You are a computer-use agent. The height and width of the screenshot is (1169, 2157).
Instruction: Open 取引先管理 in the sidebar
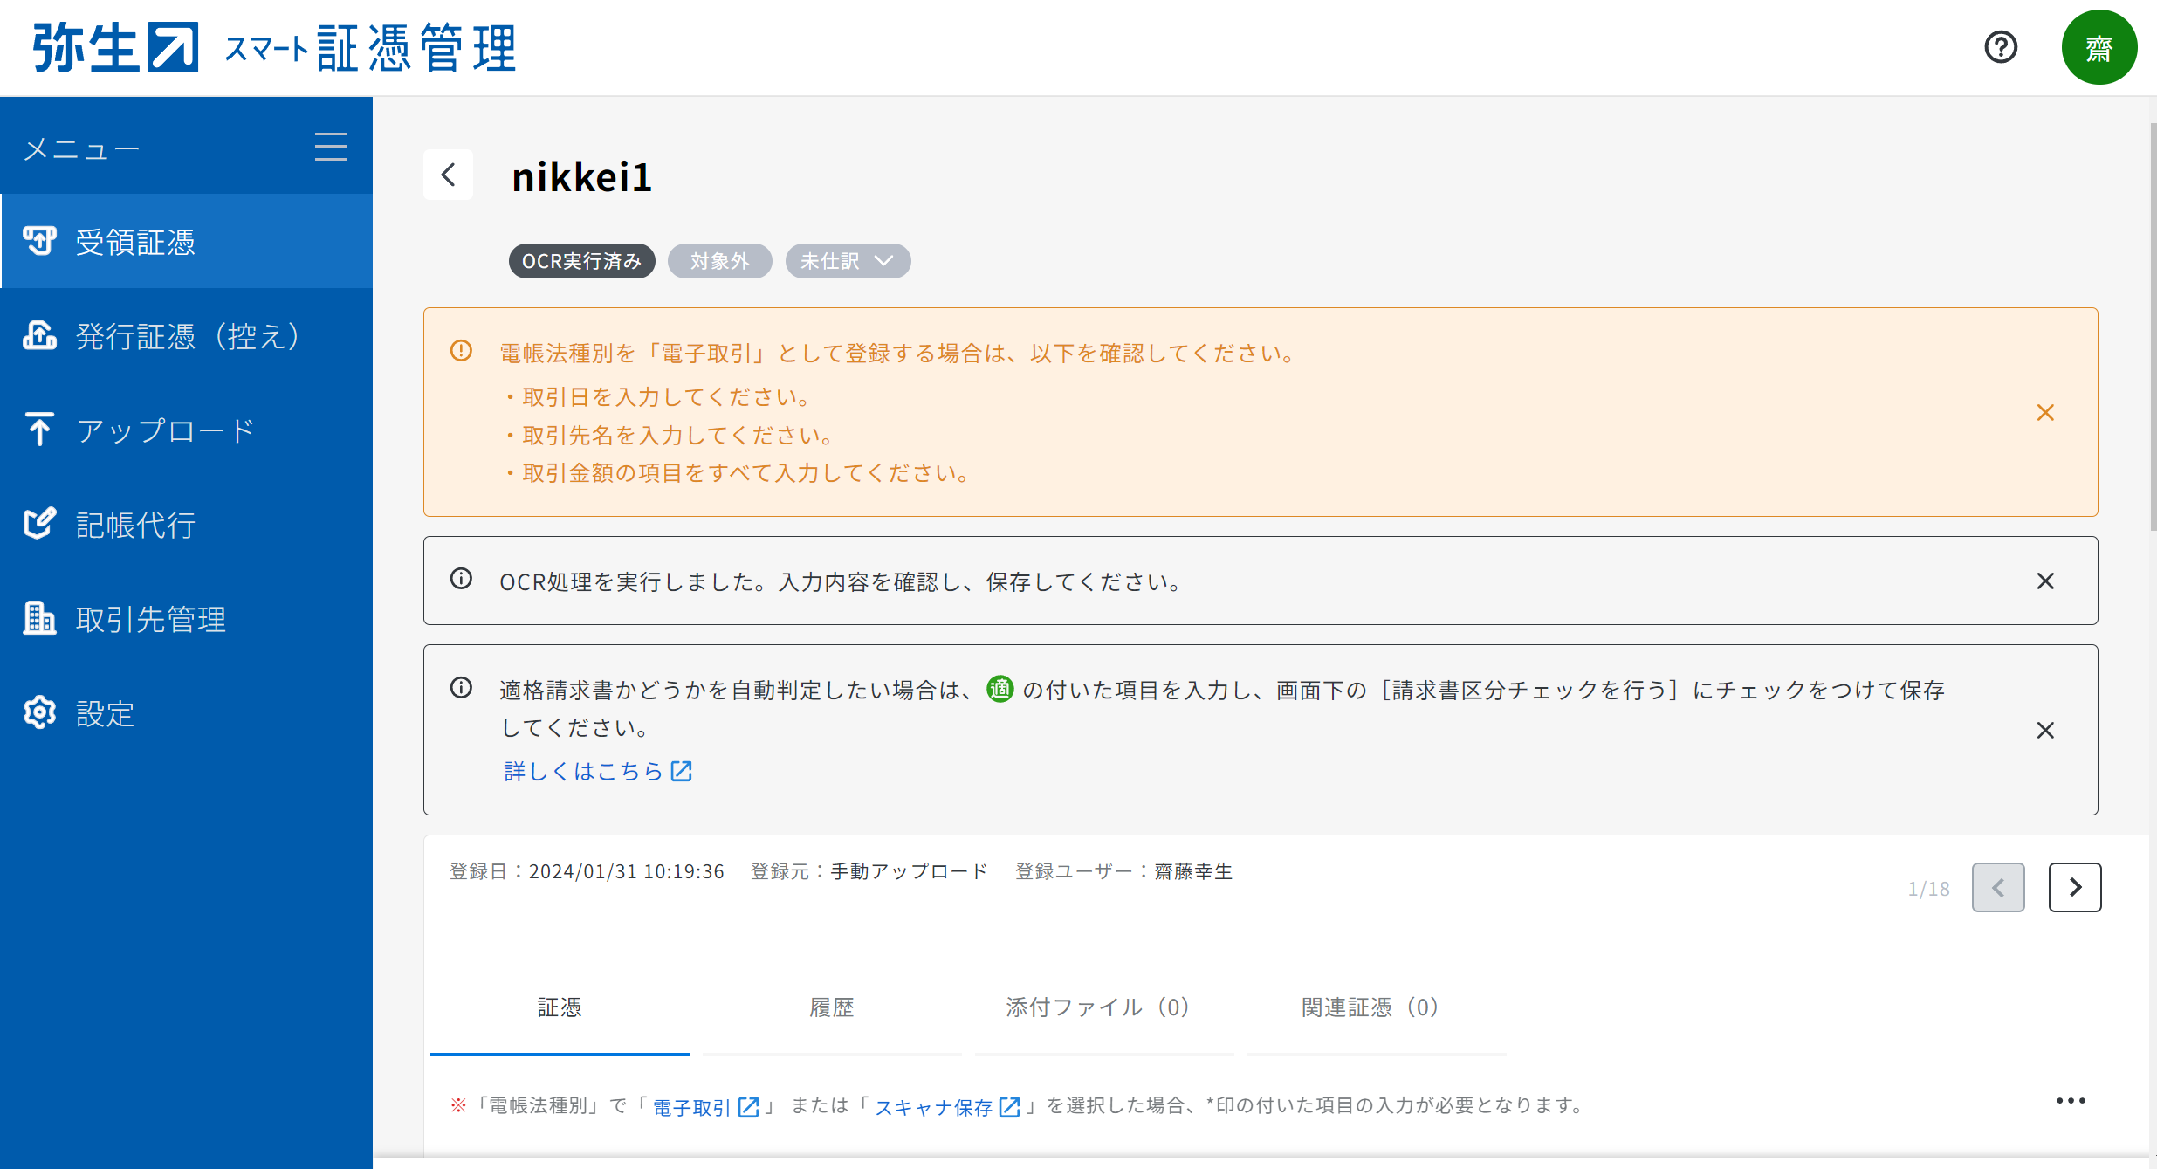(186, 619)
